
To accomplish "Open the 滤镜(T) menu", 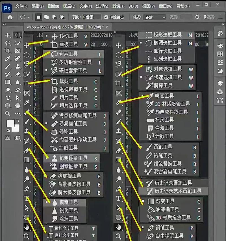I will click(x=118, y=6).
